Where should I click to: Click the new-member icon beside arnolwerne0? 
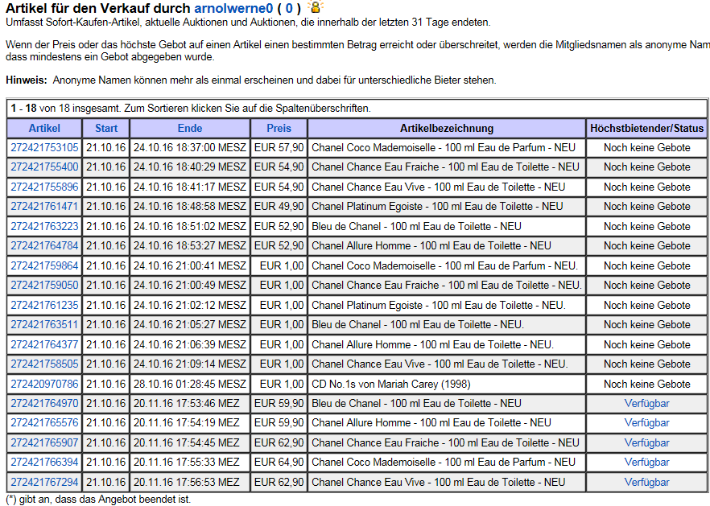pyautogui.click(x=316, y=6)
